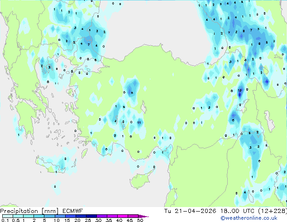Select the 2–5 mm legend swatch
The height and width of the screenshot is (222, 287).
(x=39, y=216)
